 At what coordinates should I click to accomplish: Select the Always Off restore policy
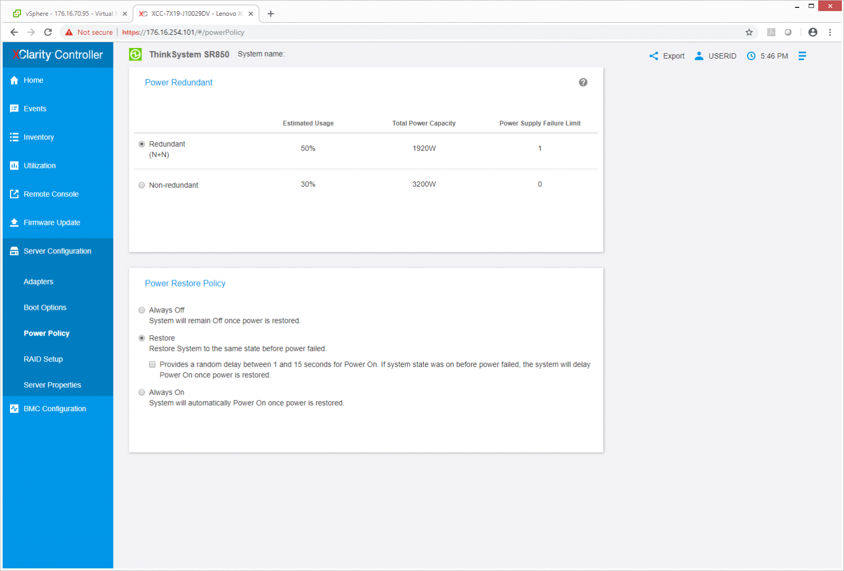[x=142, y=310]
